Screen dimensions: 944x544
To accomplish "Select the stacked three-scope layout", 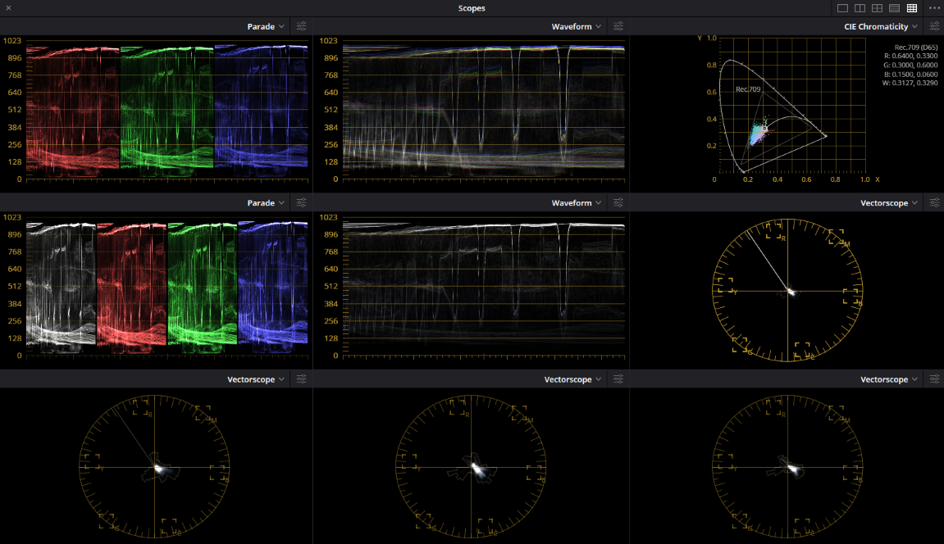I will (x=894, y=7).
